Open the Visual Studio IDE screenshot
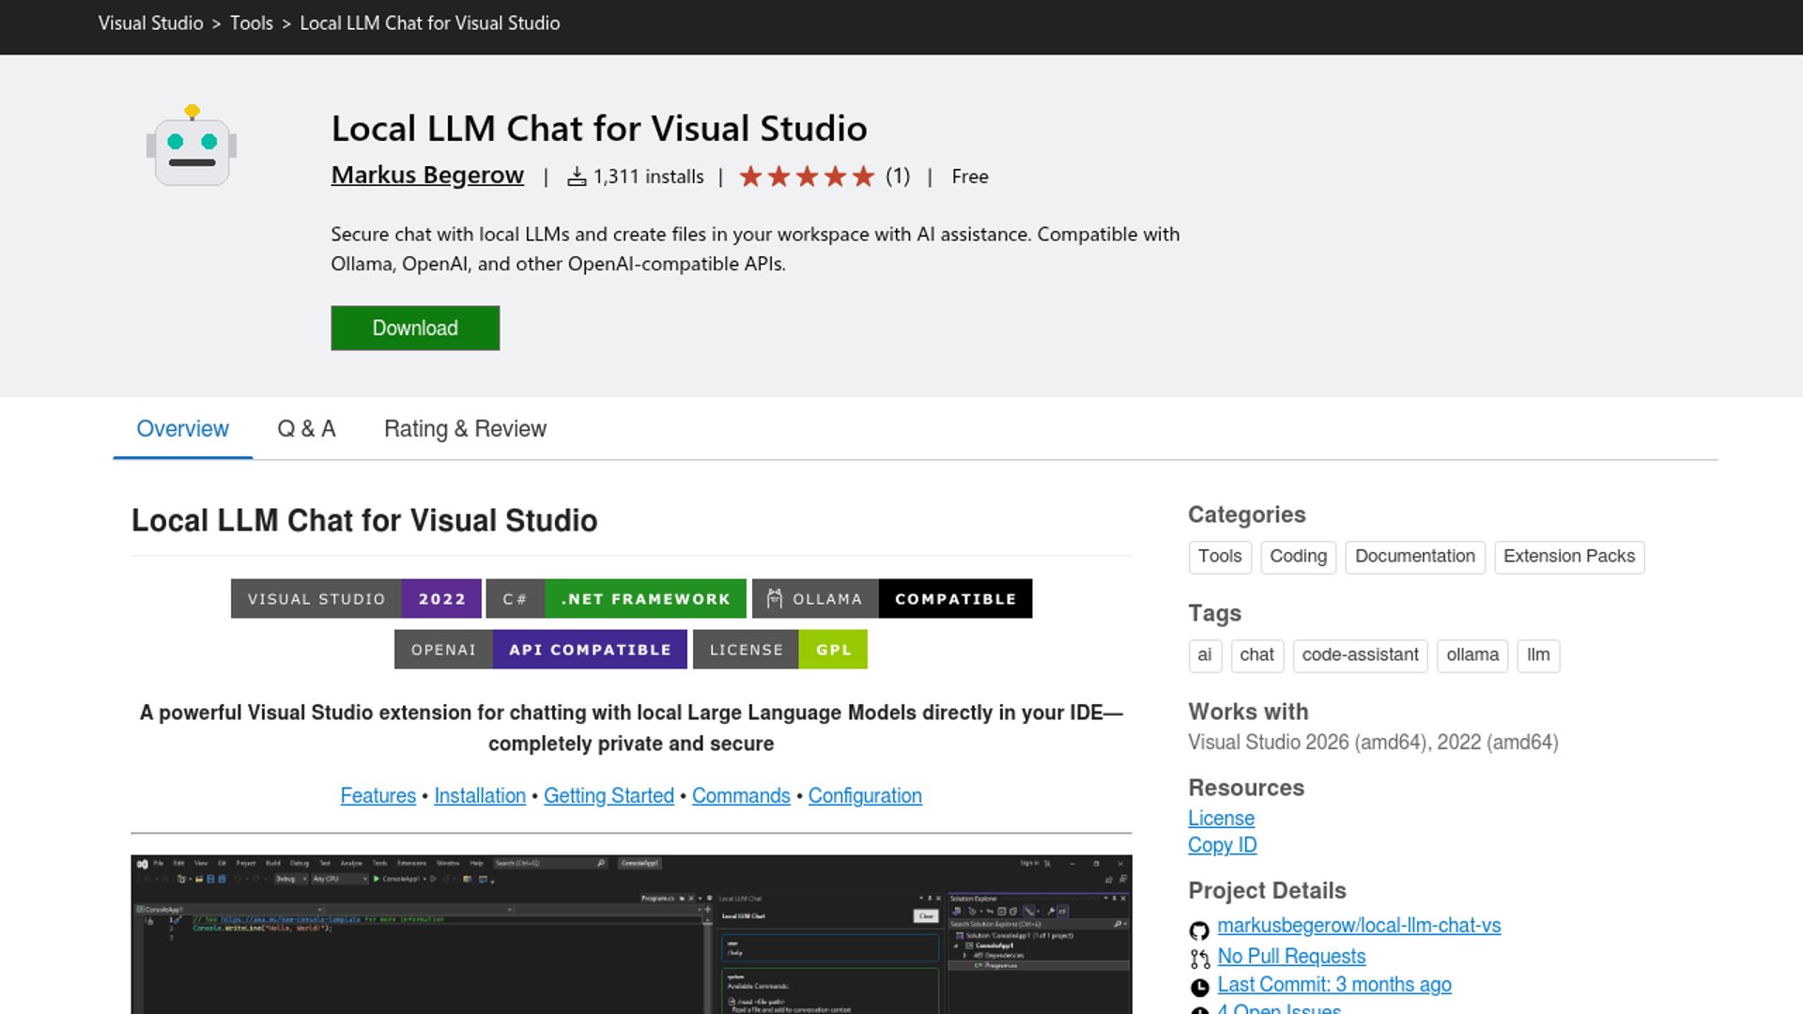Viewport: 1803px width, 1014px height. [x=631, y=933]
